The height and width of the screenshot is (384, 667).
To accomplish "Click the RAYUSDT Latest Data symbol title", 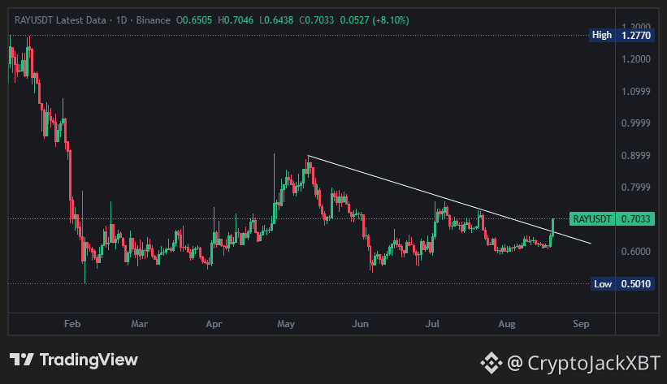I will [x=60, y=20].
